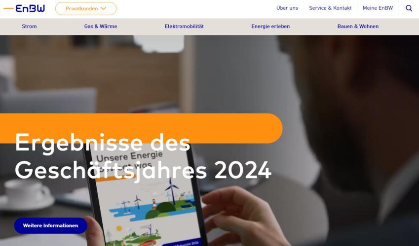
Task: Open the search magnifier icon
Action: pos(409,8)
